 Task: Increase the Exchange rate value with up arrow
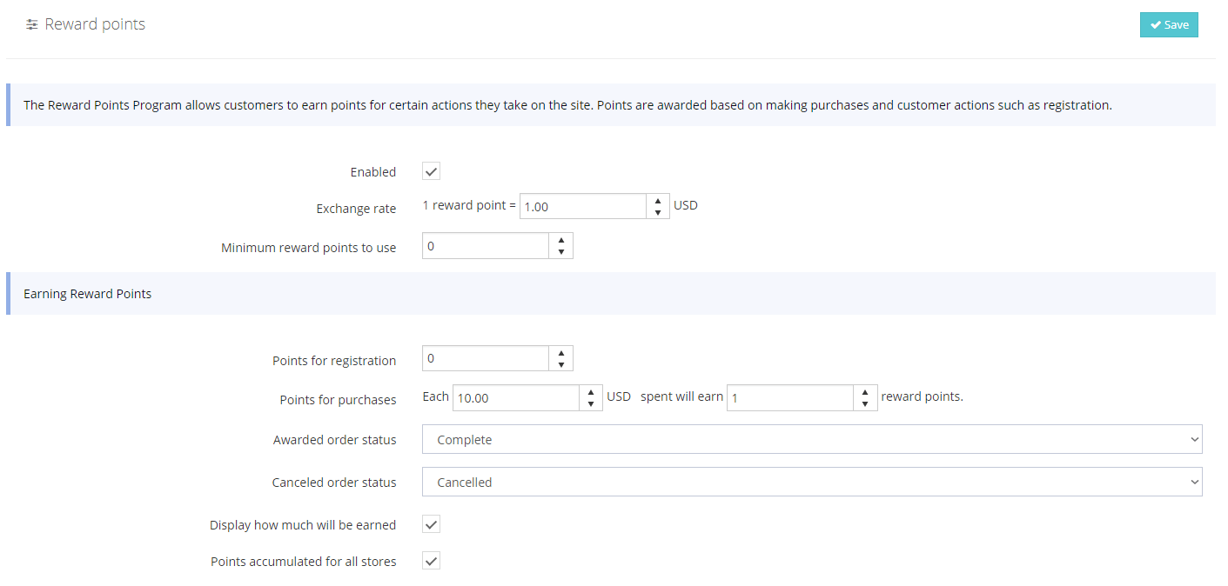(x=658, y=201)
